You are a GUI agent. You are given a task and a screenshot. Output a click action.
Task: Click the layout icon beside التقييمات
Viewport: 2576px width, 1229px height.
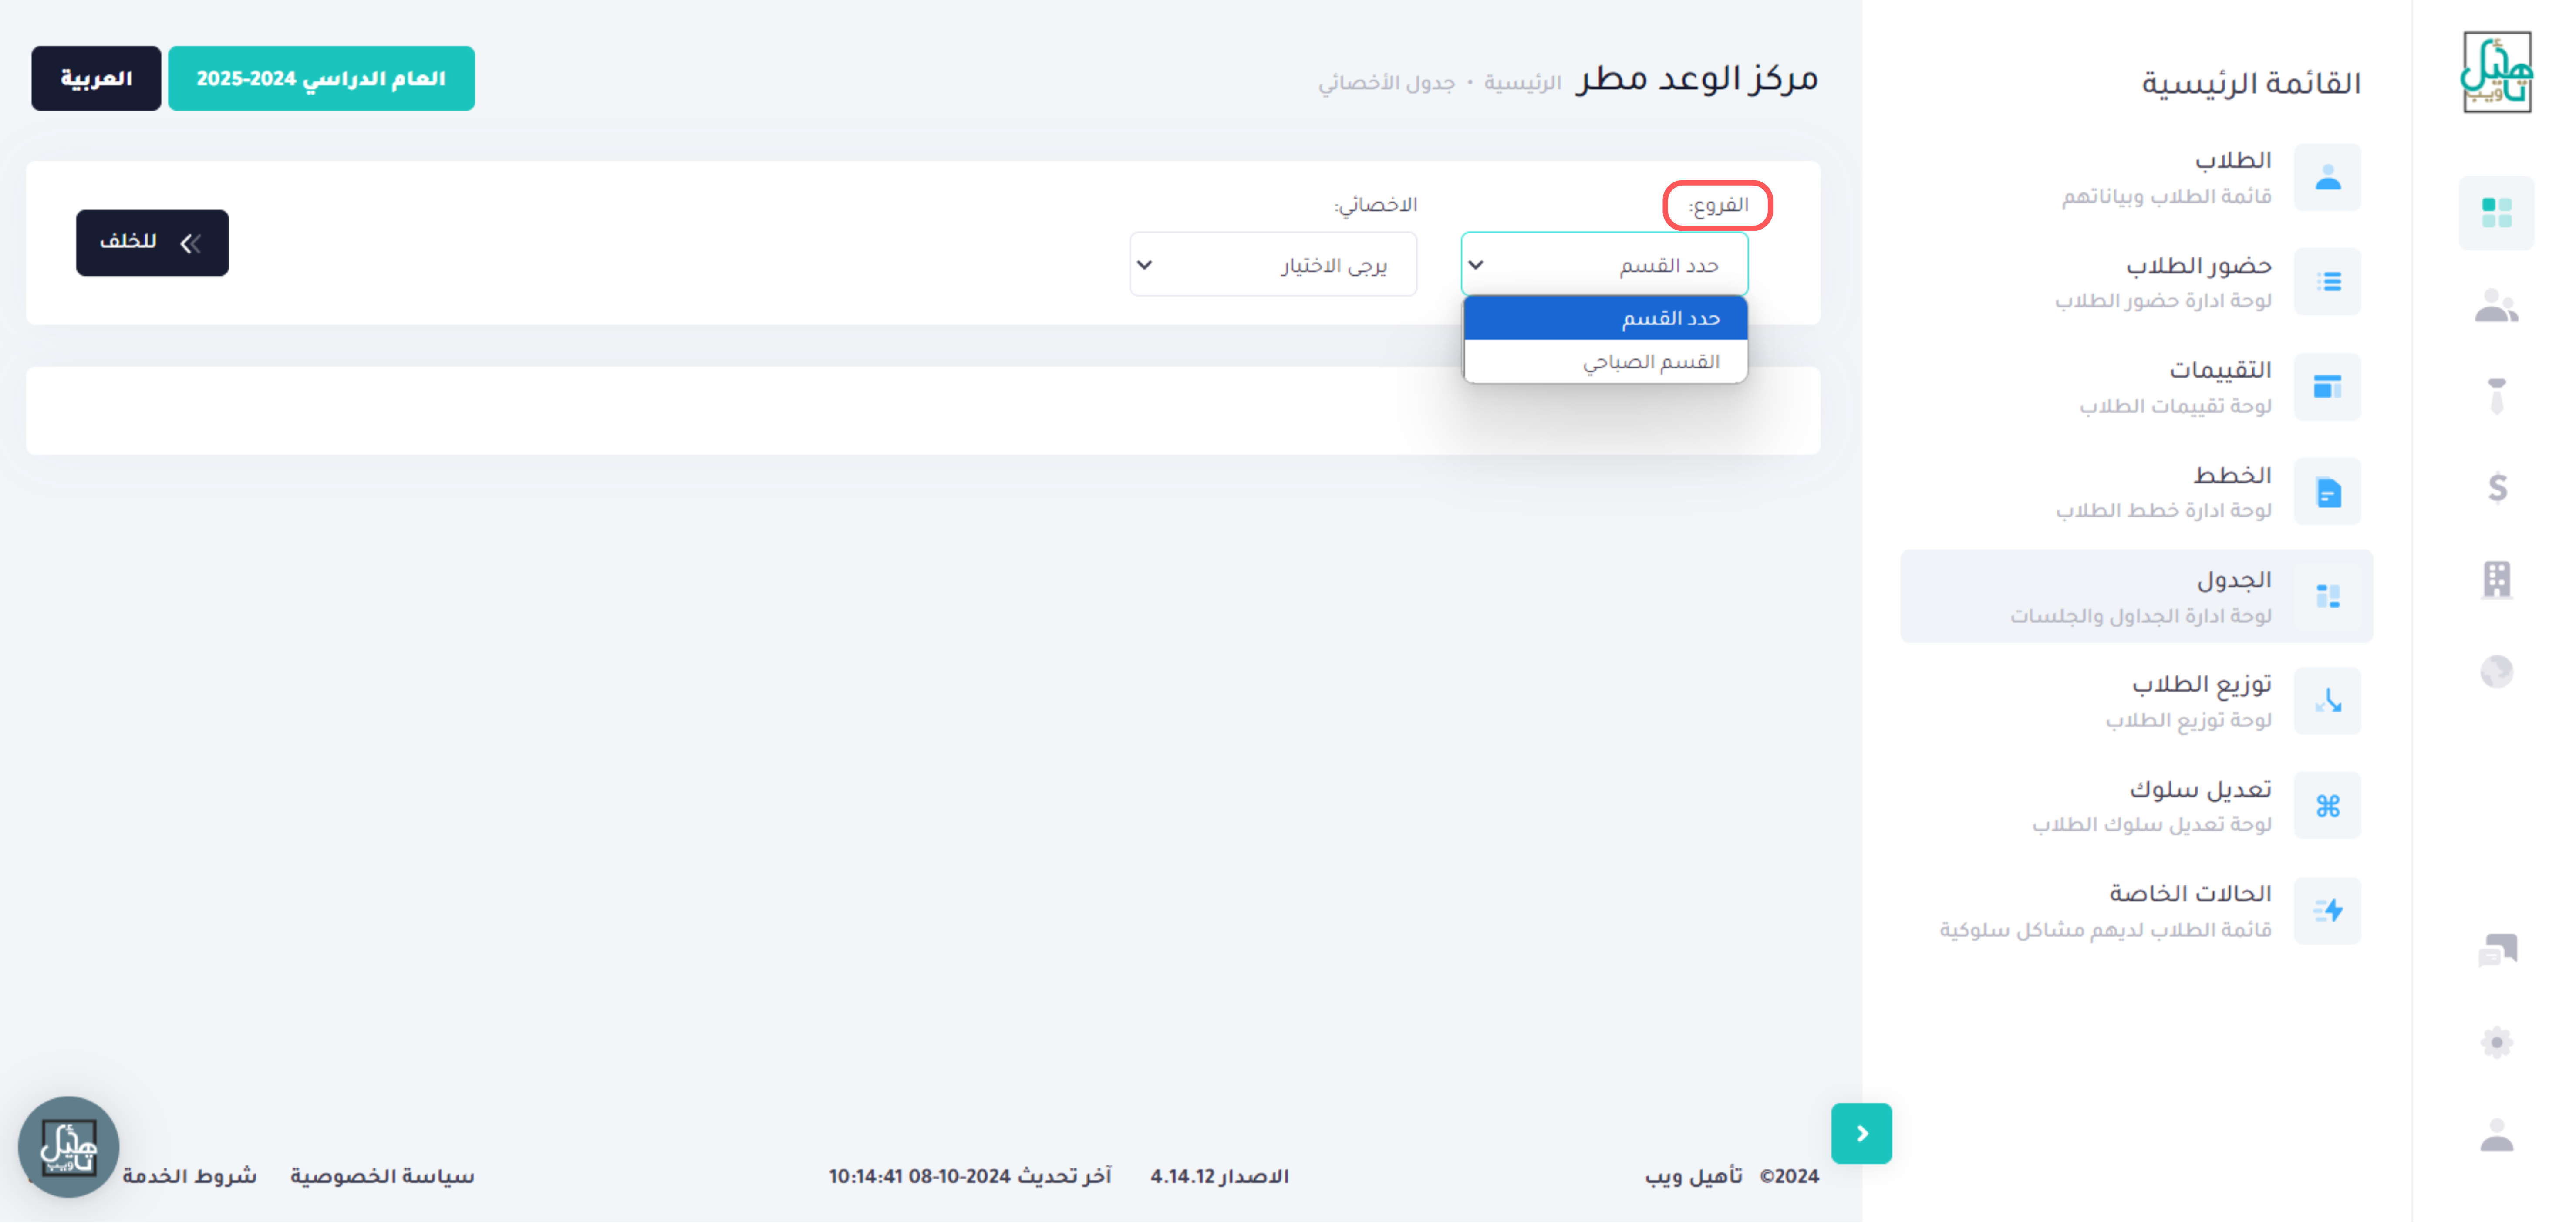[2327, 388]
